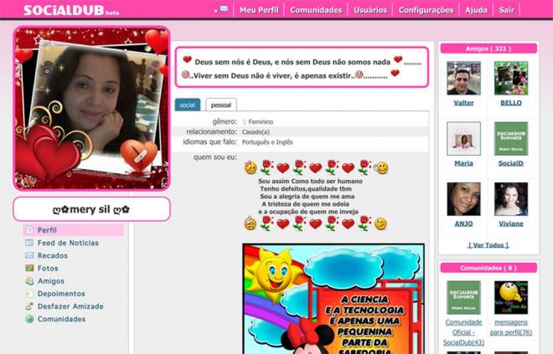Open Viviane's profile picture

coord(511,199)
